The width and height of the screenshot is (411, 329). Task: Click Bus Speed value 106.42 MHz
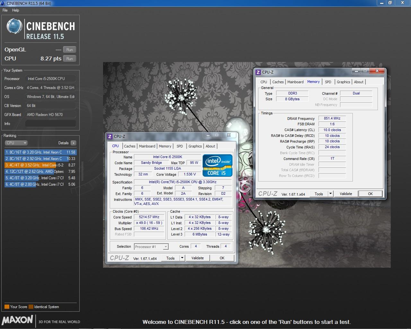coord(149,229)
